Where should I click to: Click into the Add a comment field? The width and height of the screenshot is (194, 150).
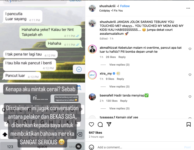click(140, 147)
